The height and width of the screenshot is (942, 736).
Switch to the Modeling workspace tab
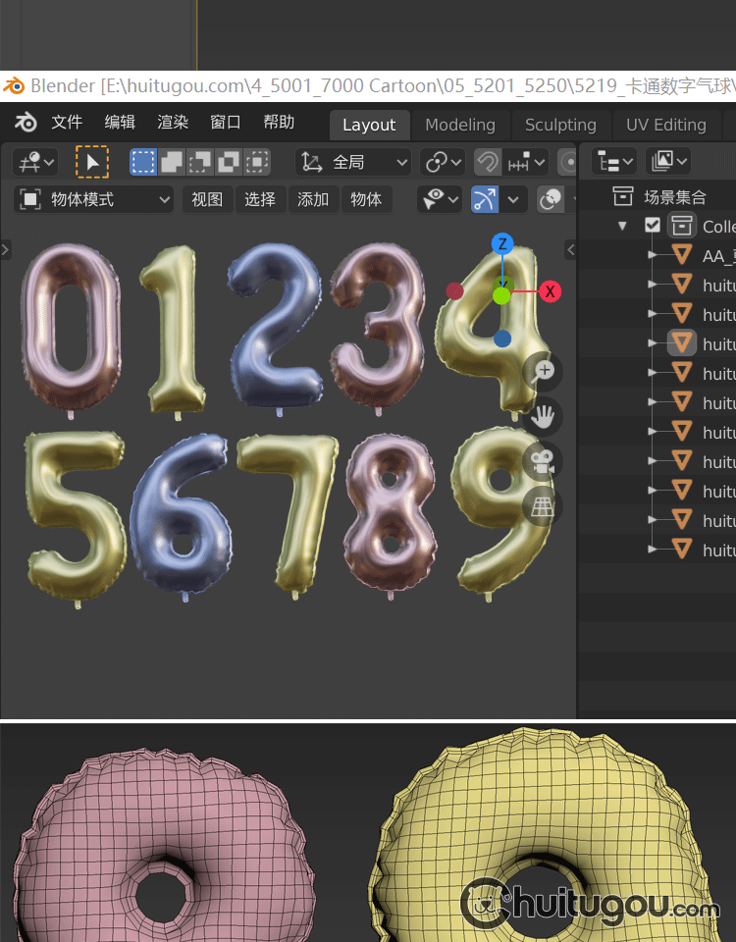tap(459, 125)
